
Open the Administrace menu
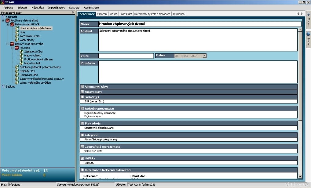pos(91,8)
